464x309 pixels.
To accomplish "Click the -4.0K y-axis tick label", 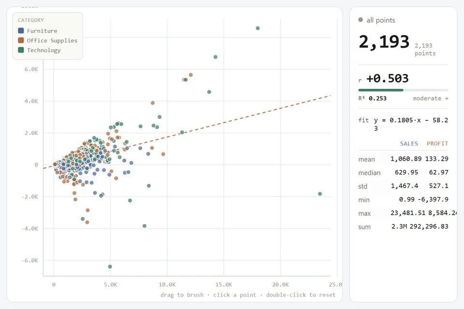I will click(x=29, y=228).
